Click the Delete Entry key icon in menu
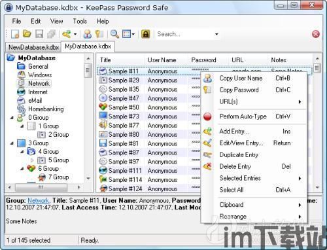The width and height of the screenshot is (327, 250). click(207, 166)
